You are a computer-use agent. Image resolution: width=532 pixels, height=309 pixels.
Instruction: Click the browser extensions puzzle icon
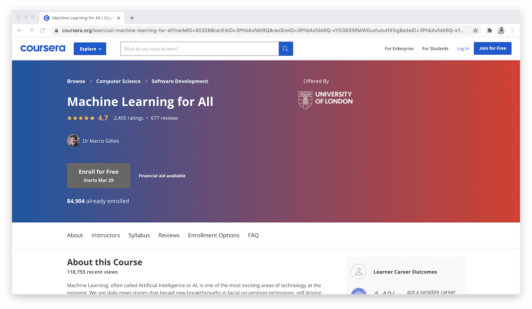click(490, 30)
